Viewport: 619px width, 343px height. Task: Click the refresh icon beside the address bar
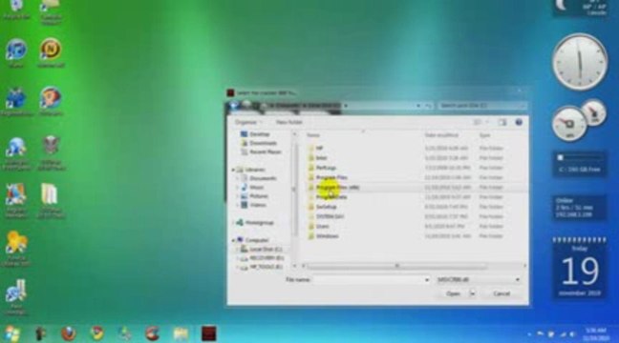[x=428, y=106]
